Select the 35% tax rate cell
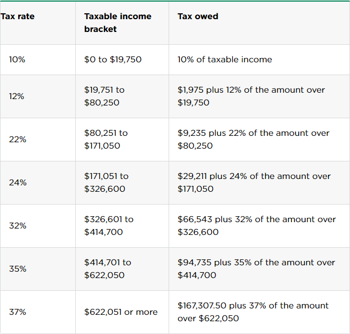This screenshot has width=350, height=334. [18, 269]
